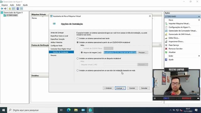Click the back arrow toolbar icon
Image resolution: width=201 pixels, height=113 pixels.
pyautogui.click(x=2, y=8)
